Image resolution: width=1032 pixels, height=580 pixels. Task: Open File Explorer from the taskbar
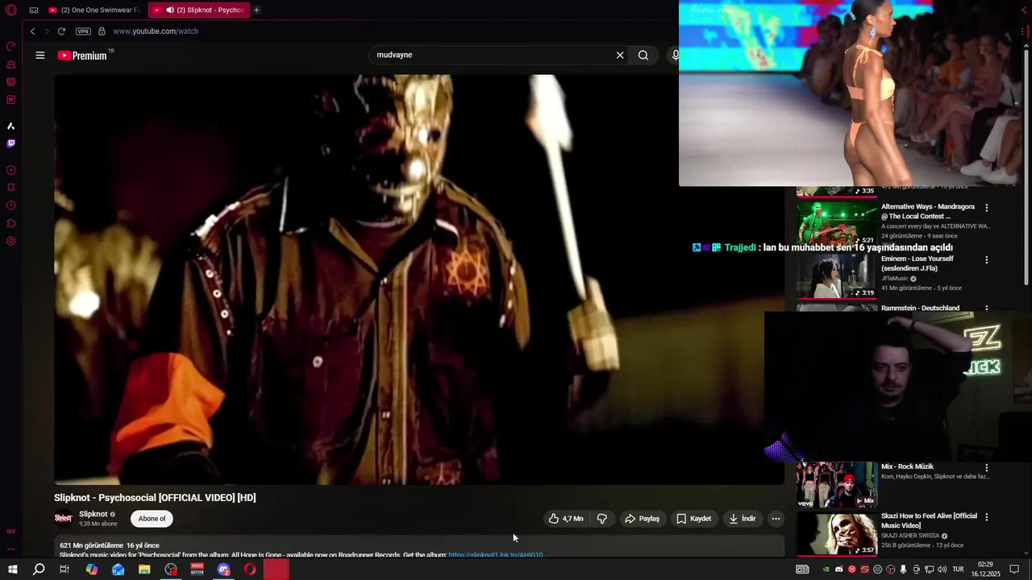pyautogui.click(x=144, y=570)
